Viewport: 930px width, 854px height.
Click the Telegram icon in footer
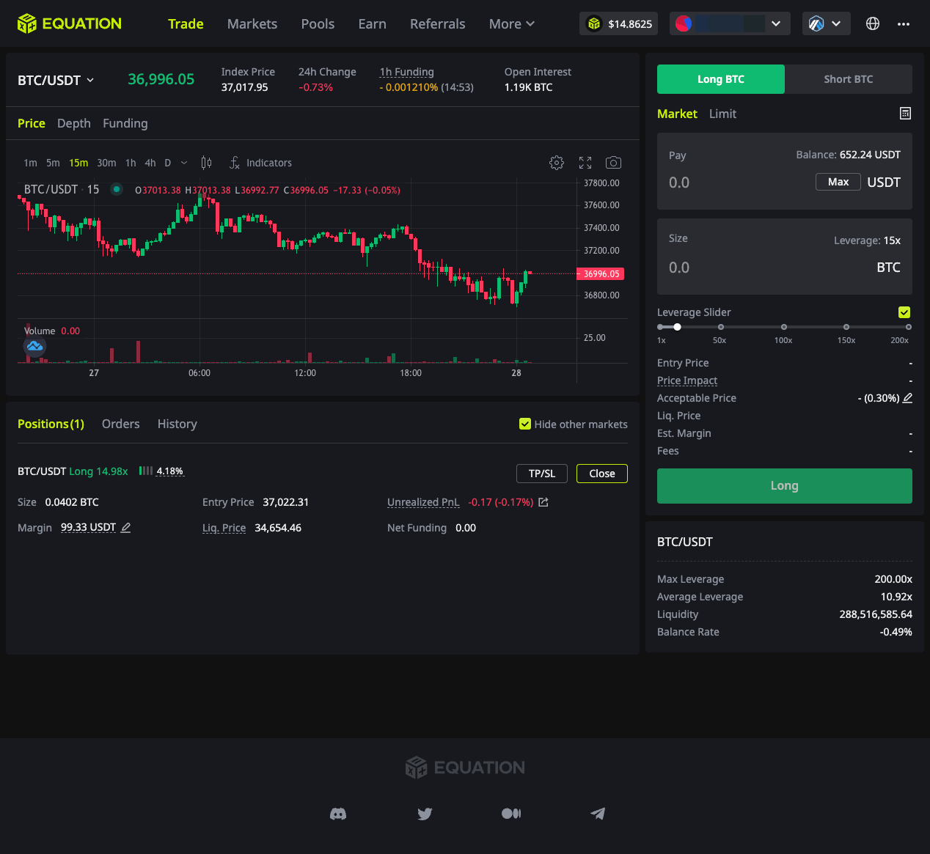click(x=598, y=814)
